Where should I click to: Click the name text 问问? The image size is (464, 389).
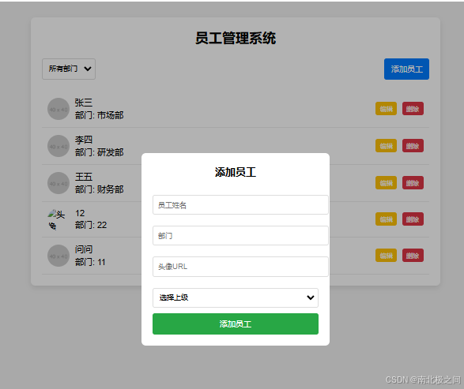point(84,249)
